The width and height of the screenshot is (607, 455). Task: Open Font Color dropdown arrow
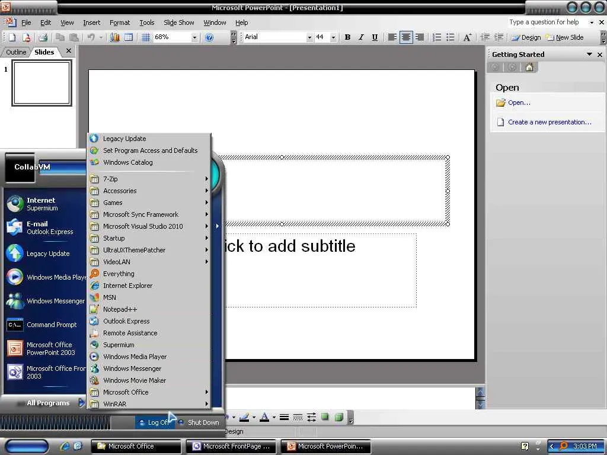pos(274,417)
